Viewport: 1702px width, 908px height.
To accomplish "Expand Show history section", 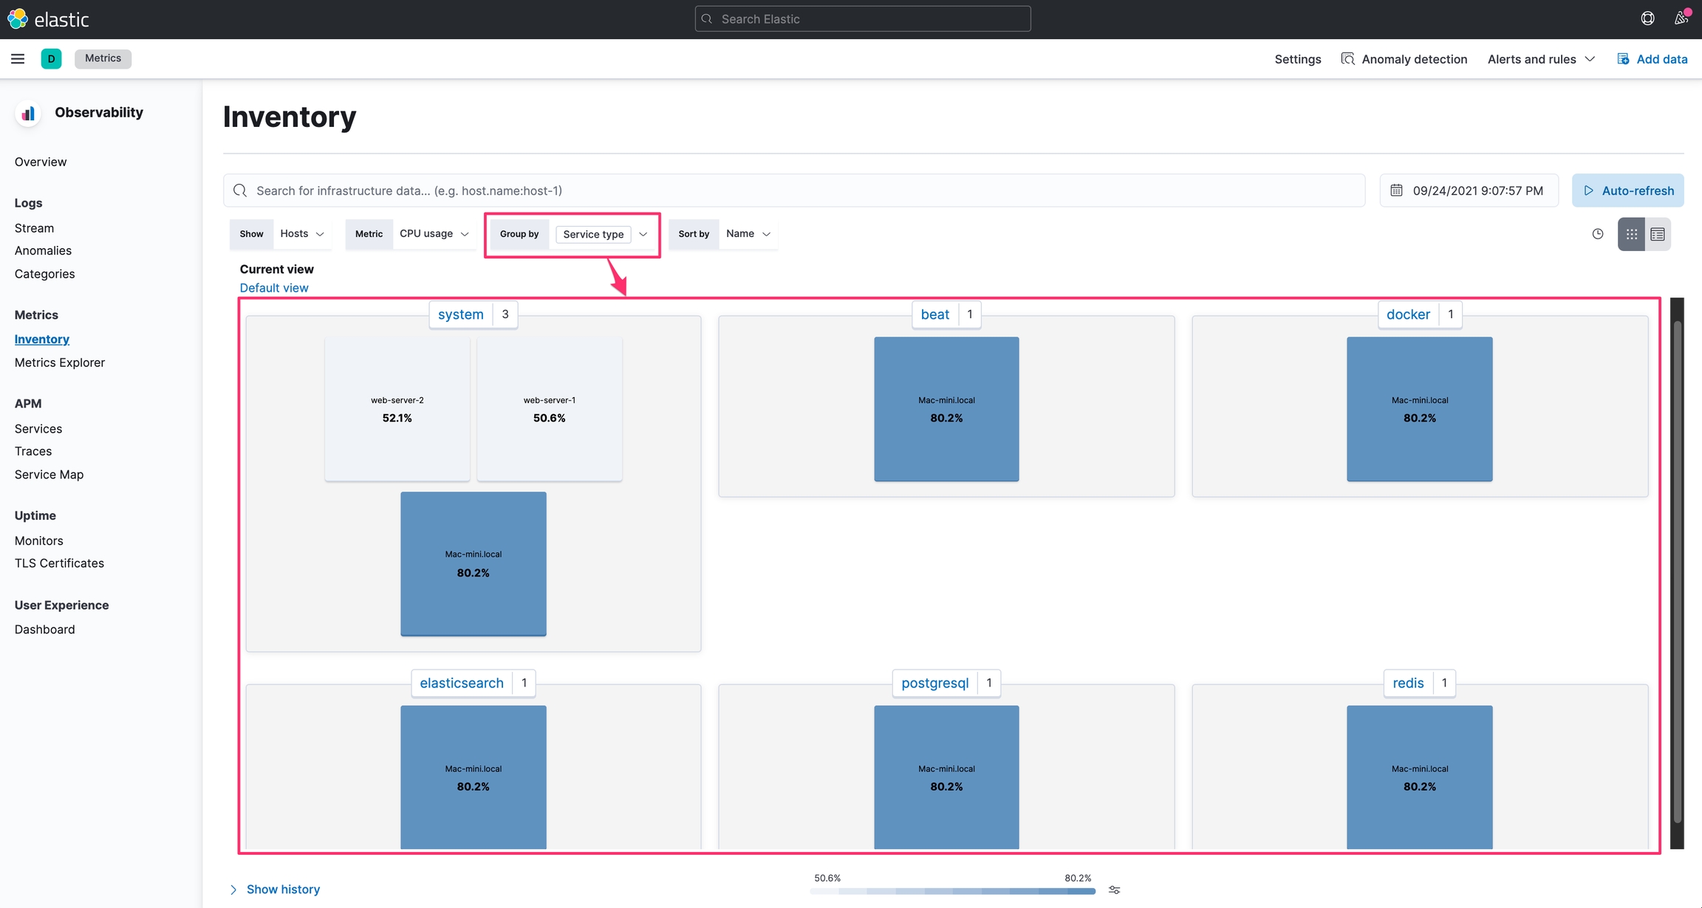I will click(275, 890).
